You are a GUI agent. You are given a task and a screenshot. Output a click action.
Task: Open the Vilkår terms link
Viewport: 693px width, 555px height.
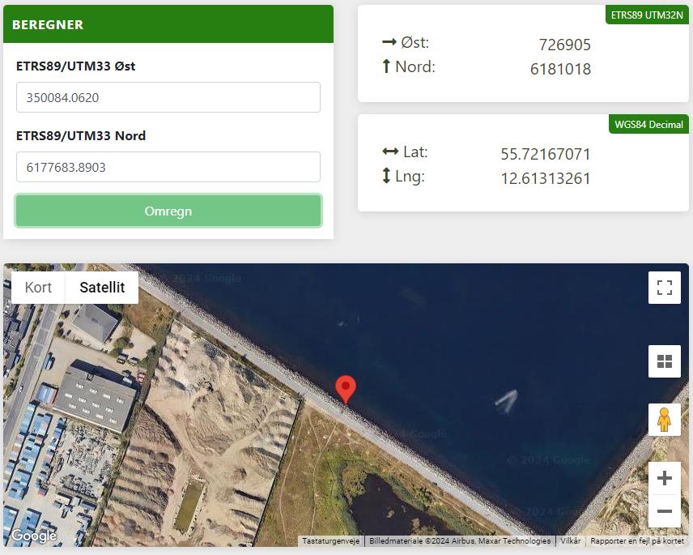coord(571,541)
